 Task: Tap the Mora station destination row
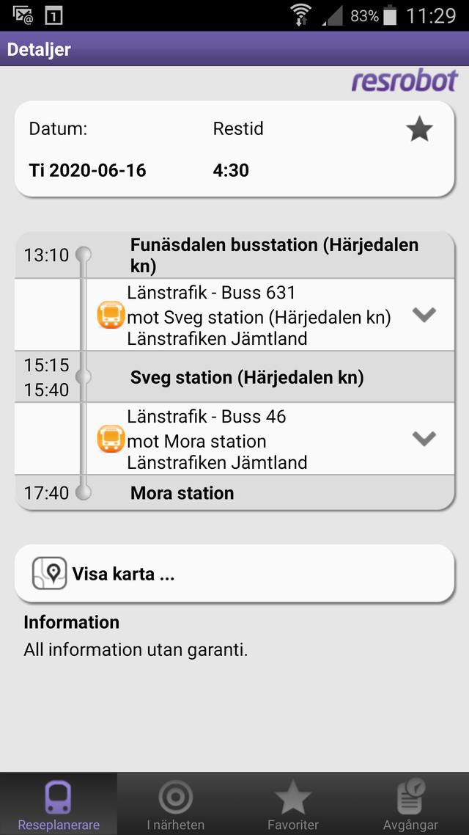pyautogui.click(x=182, y=493)
